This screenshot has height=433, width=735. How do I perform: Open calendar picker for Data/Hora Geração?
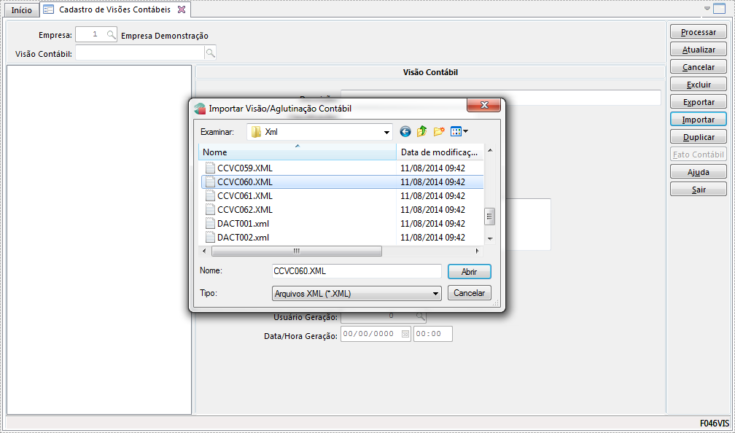(405, 334)
